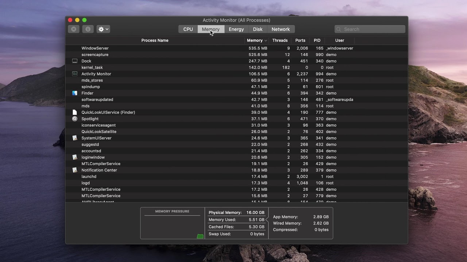Select the WindowServer process row
Screen dimensions: 467x262
(236, 48)
